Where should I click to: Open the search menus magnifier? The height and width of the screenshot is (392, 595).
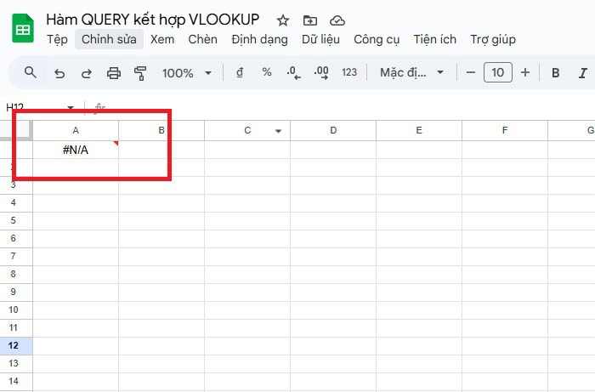(31, 73)
